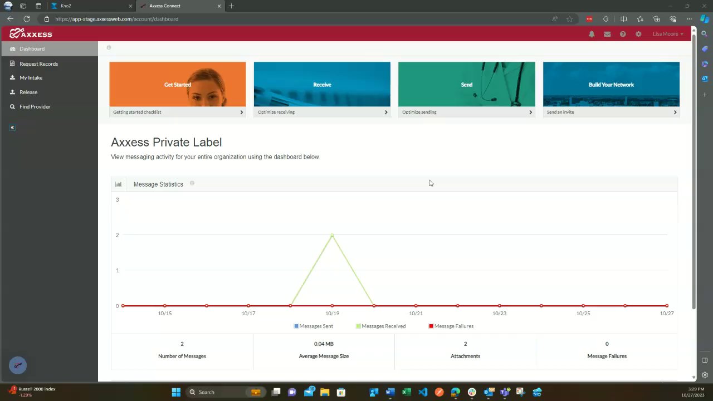This screenshot has height=401, width=713.
Task: Click the arrow beside Getting started checklist
Action: (241, 112)
